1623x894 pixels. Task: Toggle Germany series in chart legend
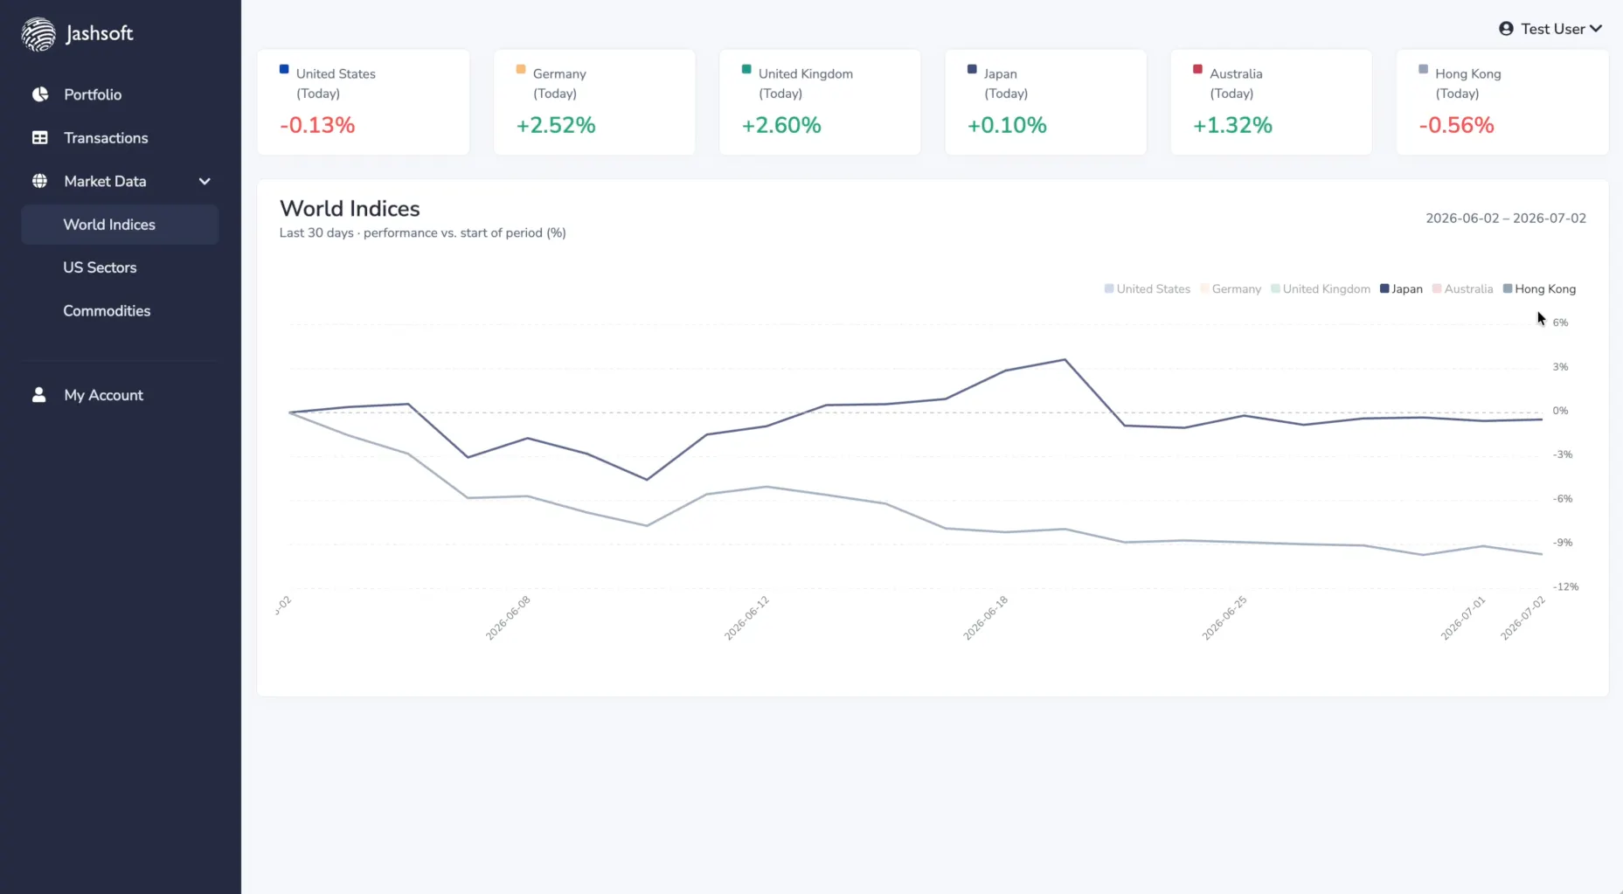(x=1231, y=289)
